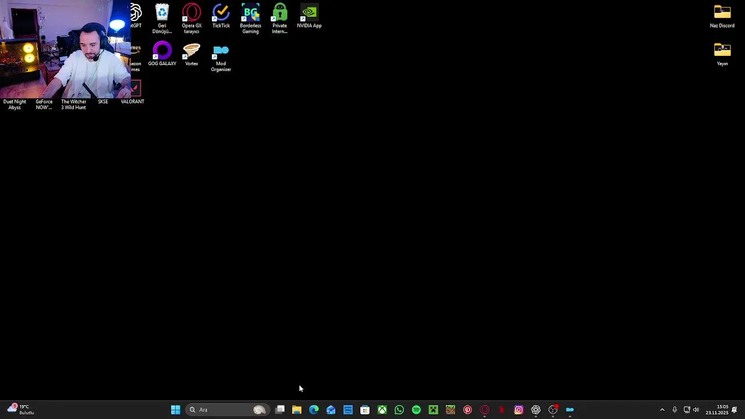Click the search highlight shell image in the Ara box
The image size is (745, 419).
pos(260,410)
